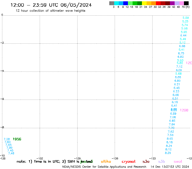Select the 8.12 wave height value
Screen dimensions: 192x169
point(168,149)
